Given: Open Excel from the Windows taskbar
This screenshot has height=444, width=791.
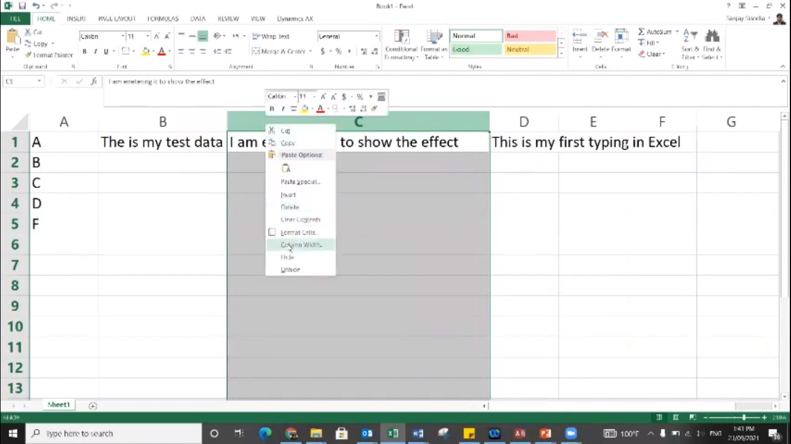Looking at the screenshot, I should coord(393,433).
